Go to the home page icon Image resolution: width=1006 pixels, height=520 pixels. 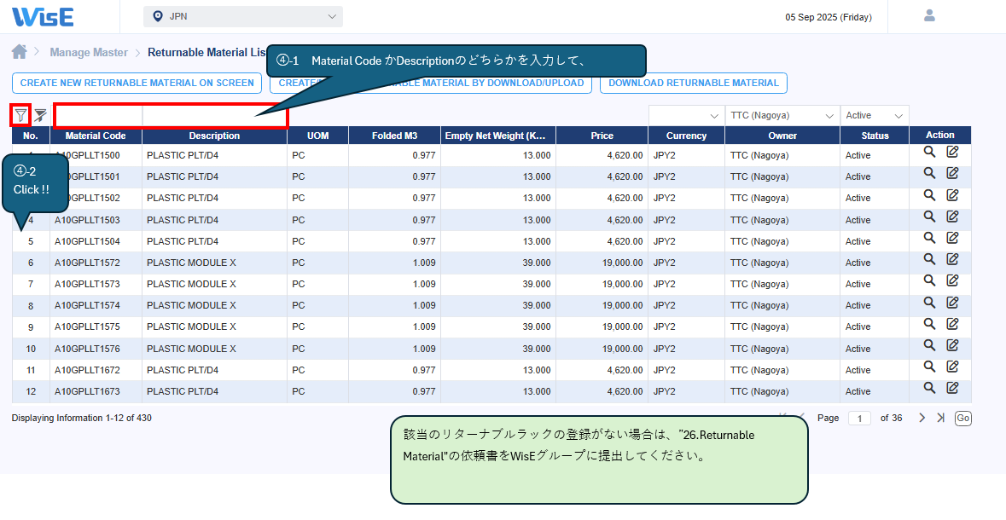[x=19, y=52]
